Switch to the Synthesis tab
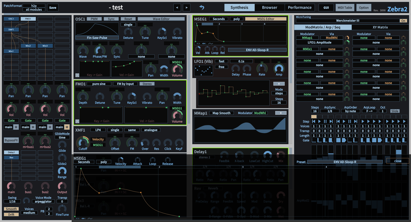The image size is (411, 222). (239, 8)
